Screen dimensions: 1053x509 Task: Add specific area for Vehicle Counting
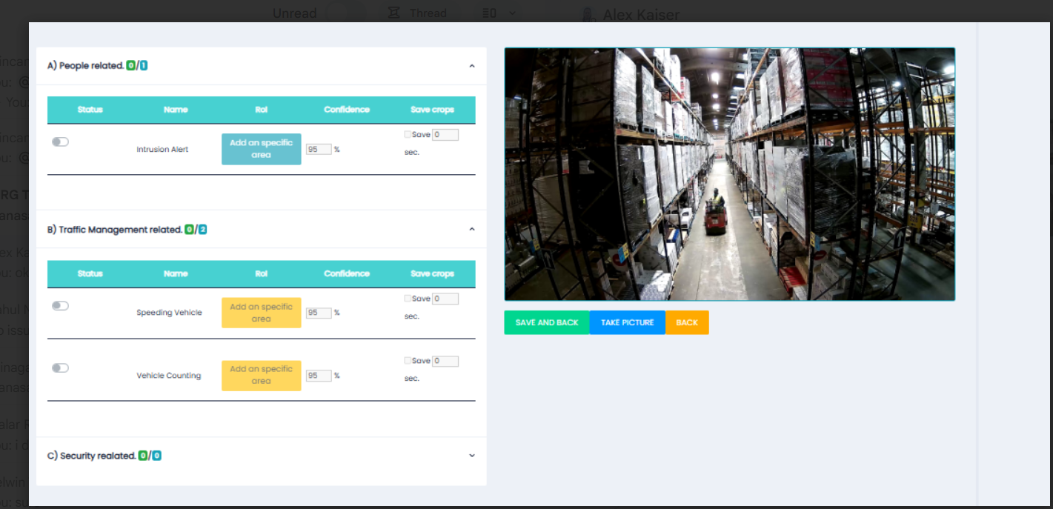point(261,375)
